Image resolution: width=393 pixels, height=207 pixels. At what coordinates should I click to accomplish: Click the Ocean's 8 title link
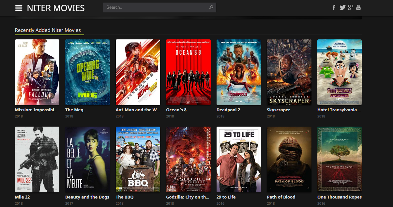click(176, 110)
